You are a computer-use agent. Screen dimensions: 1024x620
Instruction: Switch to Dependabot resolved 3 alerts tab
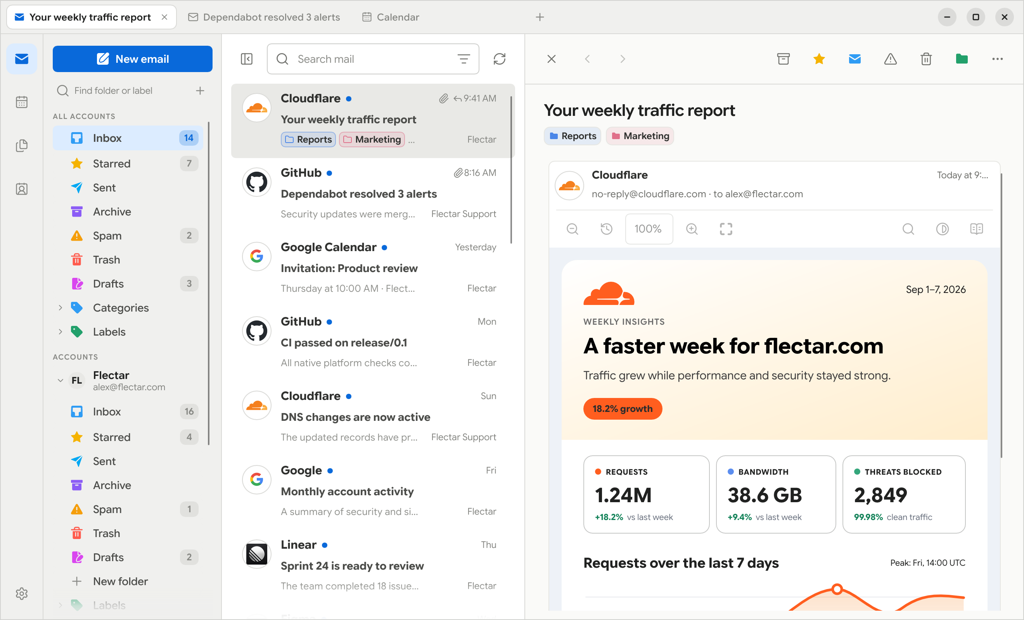coord(264,17)
